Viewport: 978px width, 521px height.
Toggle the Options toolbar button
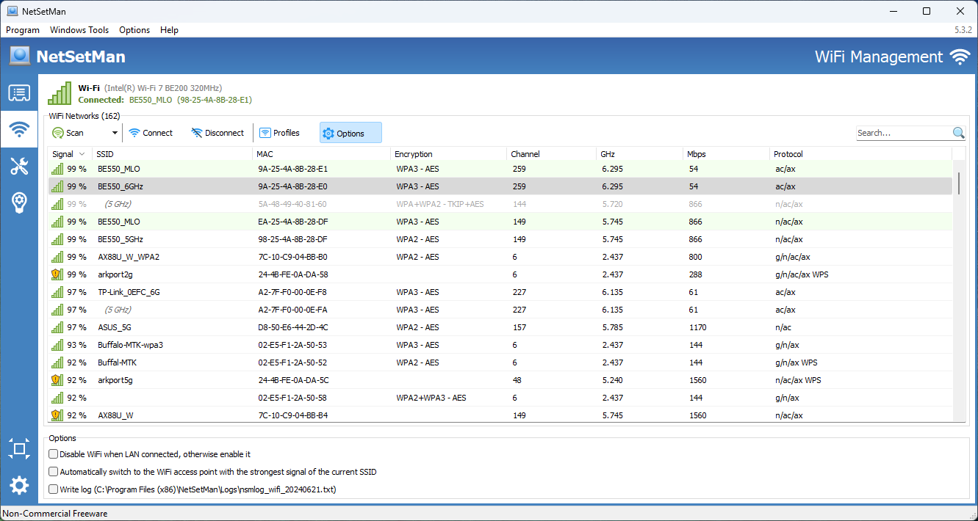pos(350,133)
